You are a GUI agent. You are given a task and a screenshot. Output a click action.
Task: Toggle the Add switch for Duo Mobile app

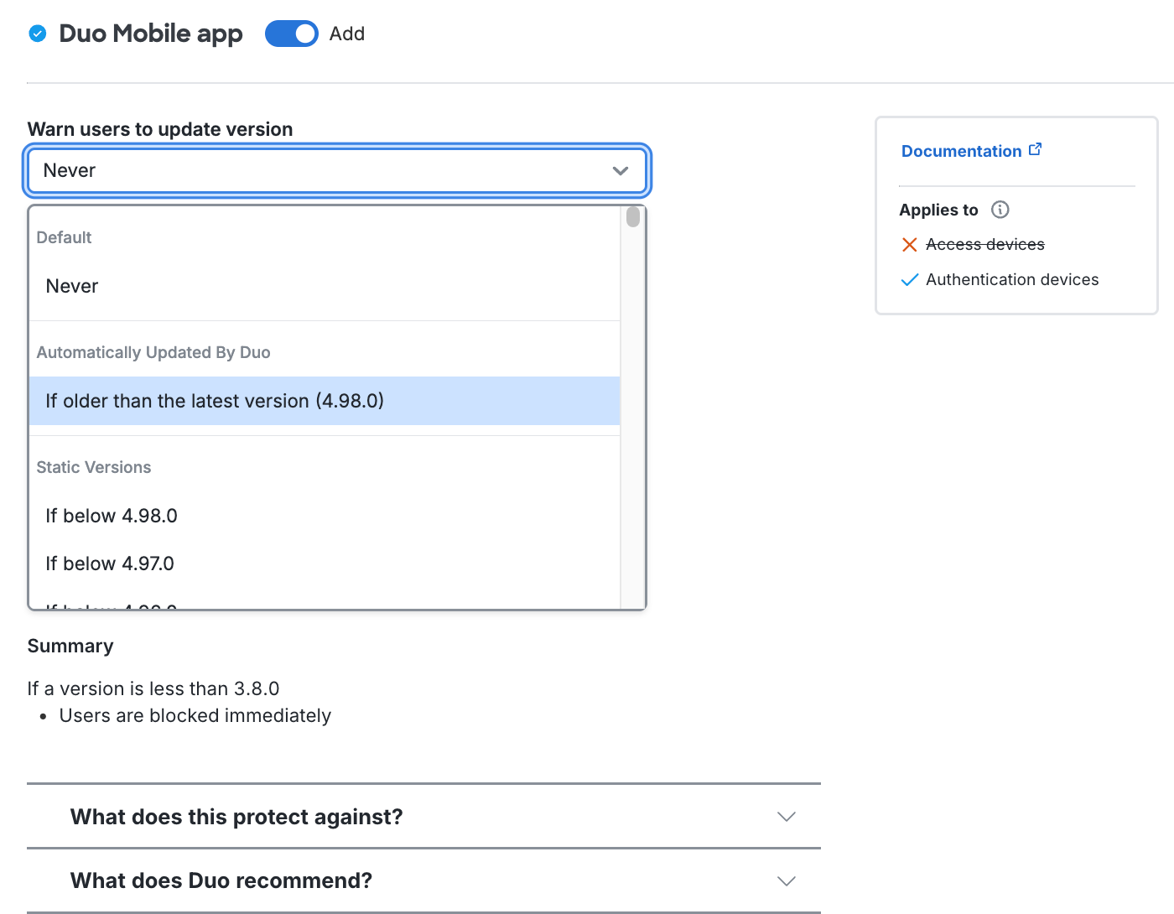click(x=291, y=34)
